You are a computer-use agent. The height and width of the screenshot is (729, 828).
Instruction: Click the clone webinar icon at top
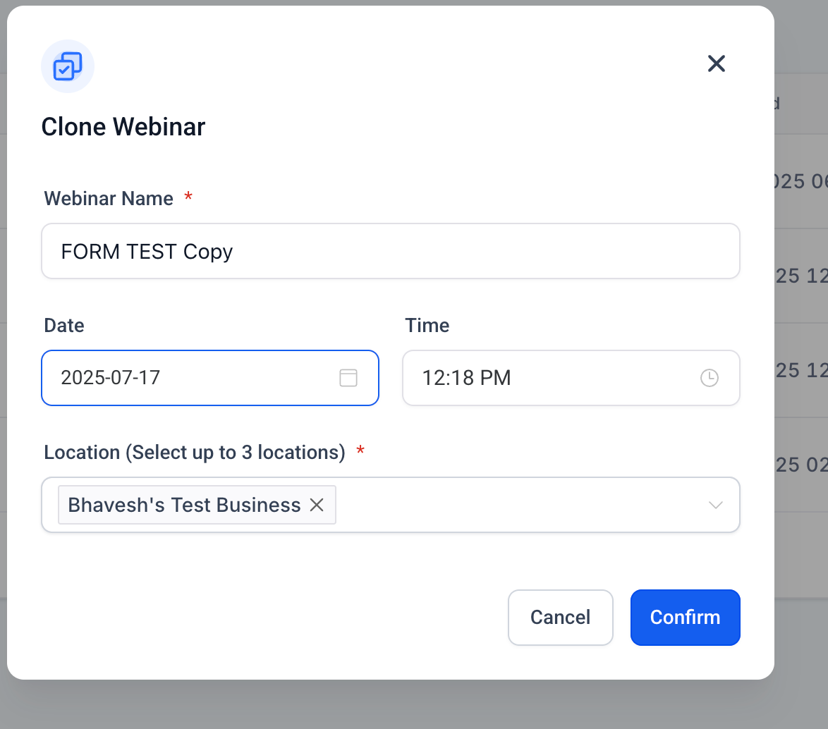[68, 67]
